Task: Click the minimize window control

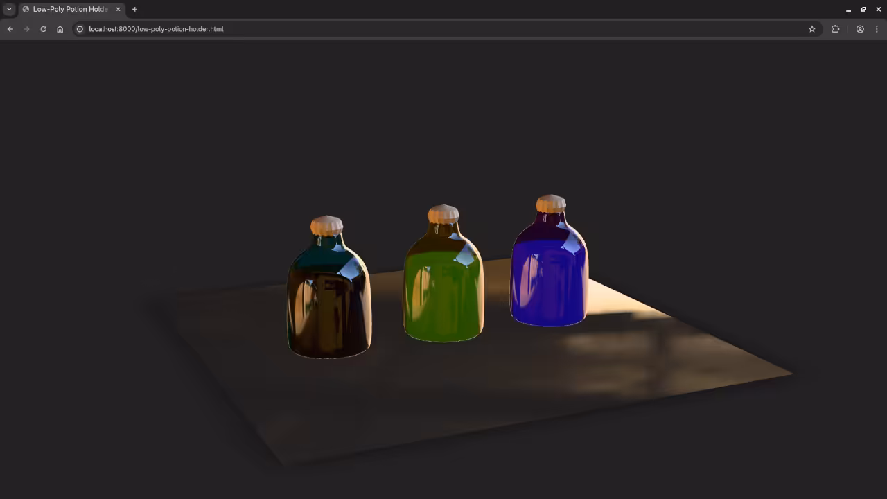Action: pyautogui.click(x=848, y=9)
